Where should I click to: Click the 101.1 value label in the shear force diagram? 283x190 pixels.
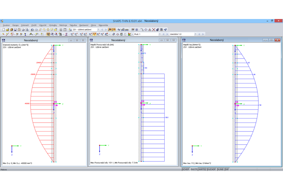point(167,118)
